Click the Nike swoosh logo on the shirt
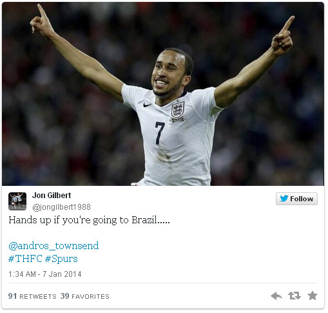The image size is (328, 313). coord(148,105)
